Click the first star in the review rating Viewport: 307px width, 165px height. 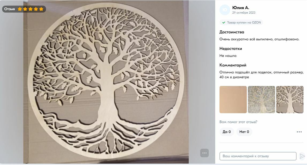coord(20,9)
